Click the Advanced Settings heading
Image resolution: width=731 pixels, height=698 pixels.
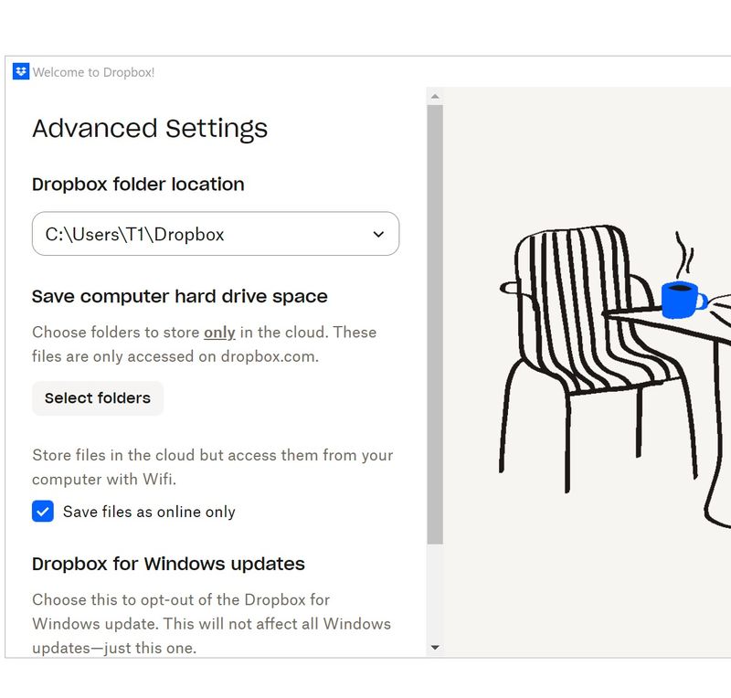[x=150, y=129]
